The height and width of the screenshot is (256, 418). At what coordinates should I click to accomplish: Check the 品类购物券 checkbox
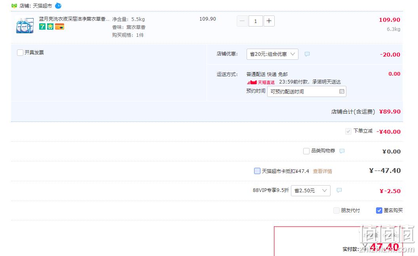coord(306,151)
